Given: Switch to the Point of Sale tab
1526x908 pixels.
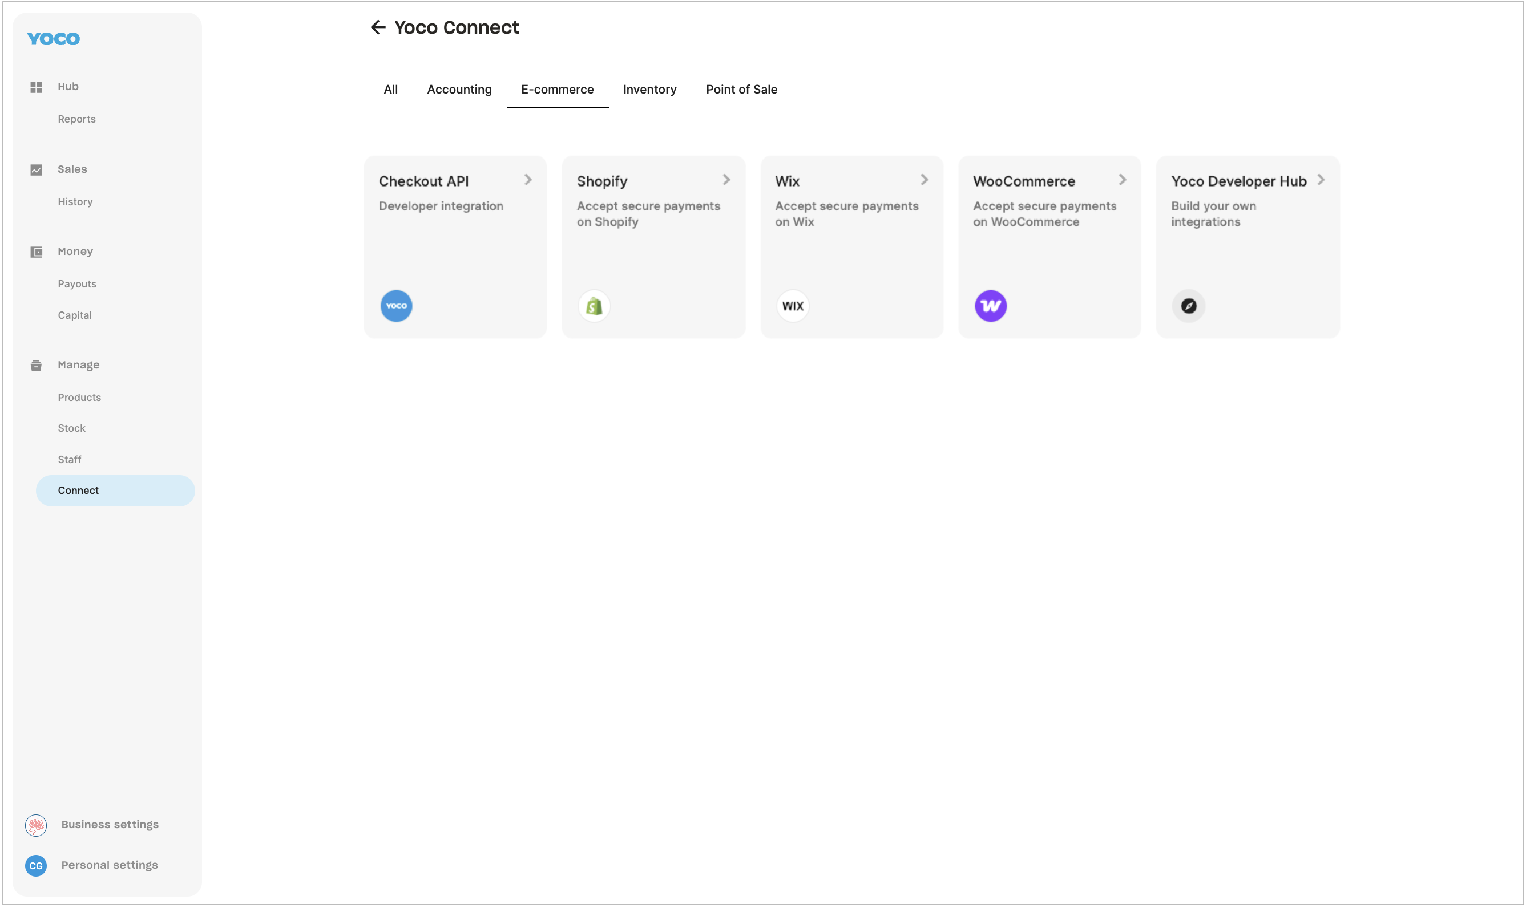Looking at the screenshot, I should [x=741, y=90].
